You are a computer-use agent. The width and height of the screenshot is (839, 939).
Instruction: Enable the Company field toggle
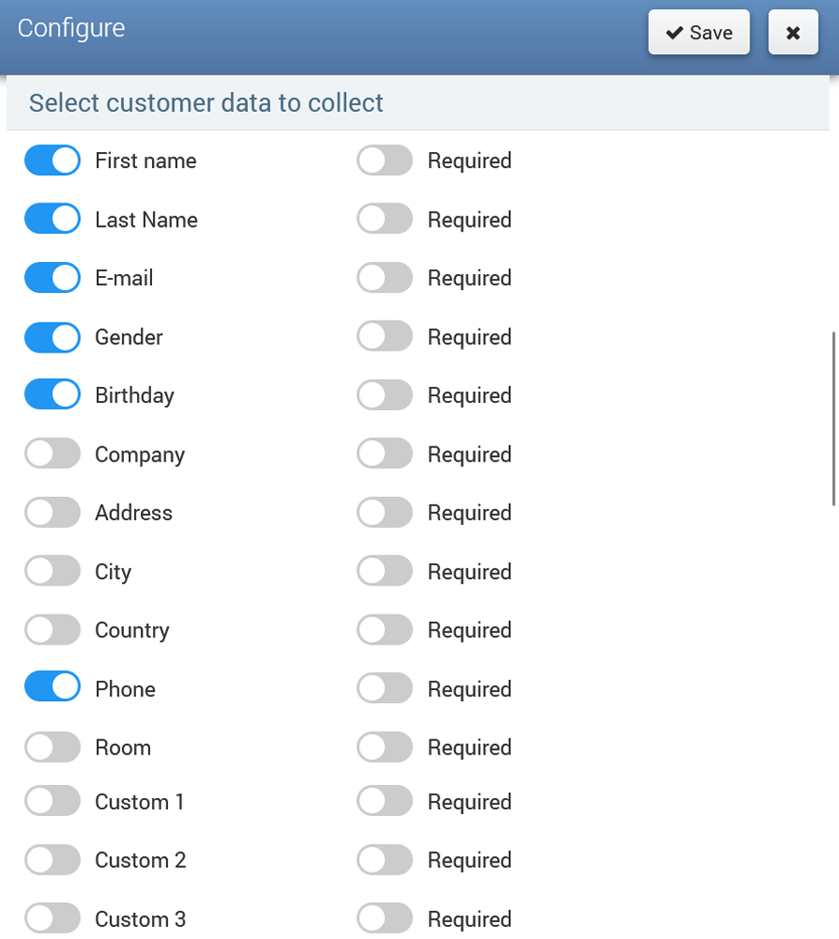[x=53, y=454]
